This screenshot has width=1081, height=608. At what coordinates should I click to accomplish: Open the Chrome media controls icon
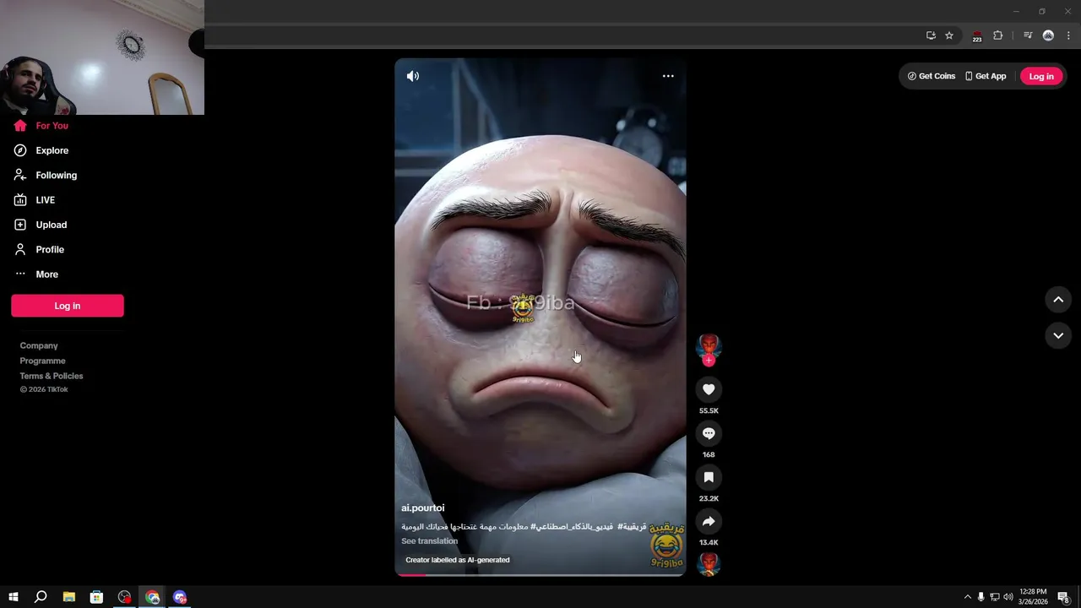tap(1028, 35)
